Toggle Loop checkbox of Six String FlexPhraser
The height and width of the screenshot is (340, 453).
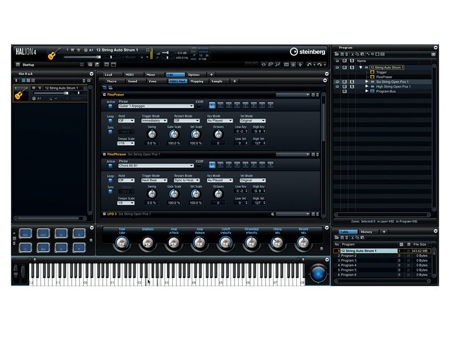[x=110, y=180]
